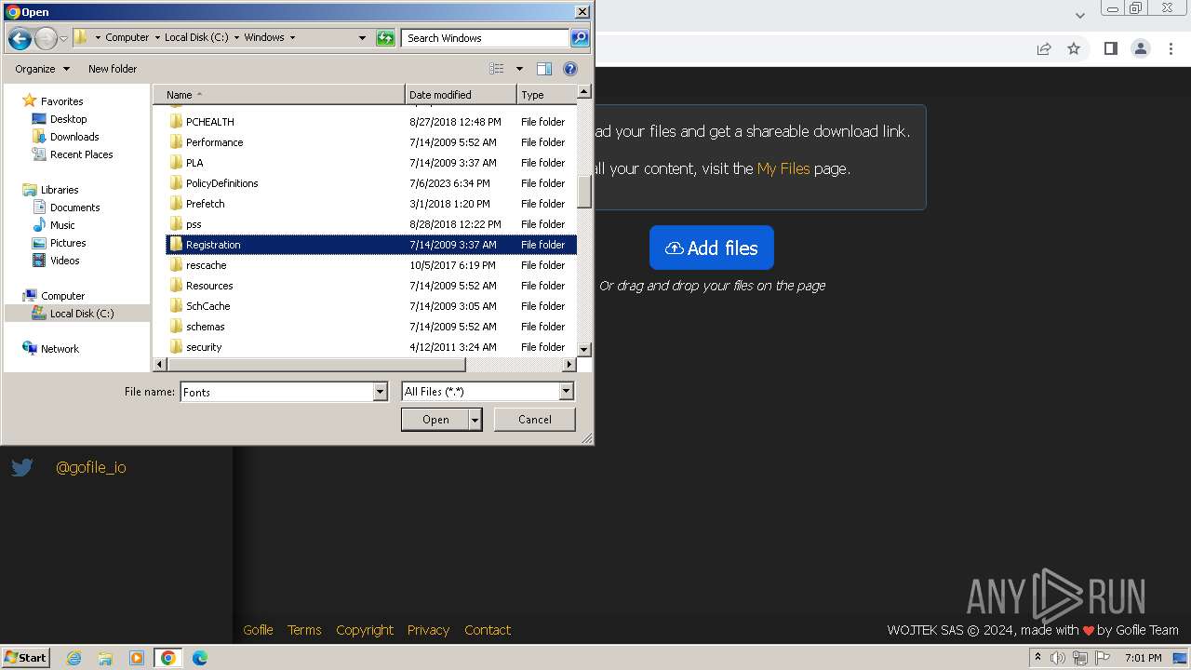The width and height of the screenshot is (1191, 670).
Task: Change view with the views icon
Action: (x=497, y=69)
